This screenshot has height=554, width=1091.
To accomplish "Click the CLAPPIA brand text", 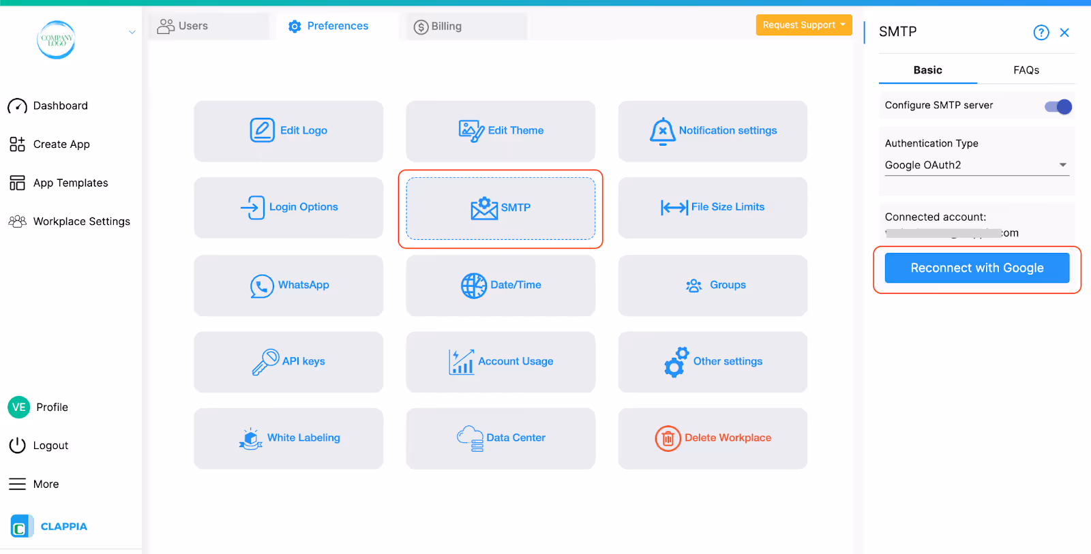I will pos(64,526).
